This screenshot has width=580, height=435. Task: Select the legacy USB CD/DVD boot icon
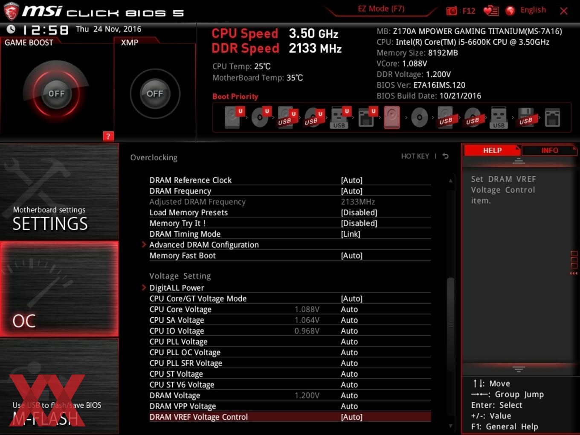[473, 118]
